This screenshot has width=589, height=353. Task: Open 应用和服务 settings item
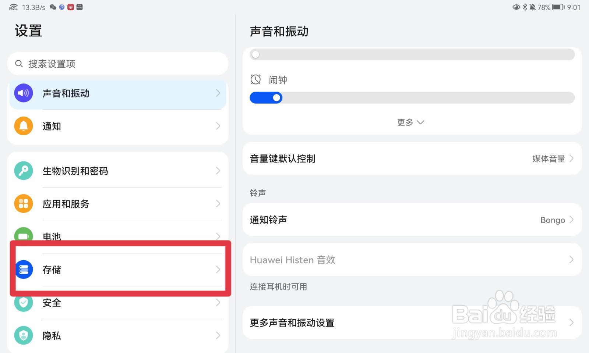click(118, 204)
